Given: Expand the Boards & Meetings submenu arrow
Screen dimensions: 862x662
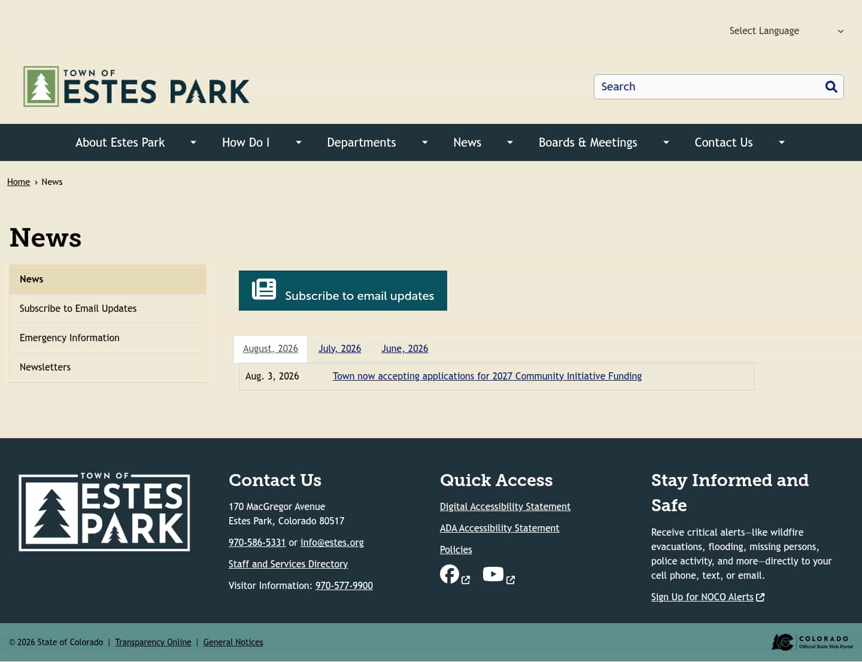Looking at the screenshot, I should [x=666, y=142].
